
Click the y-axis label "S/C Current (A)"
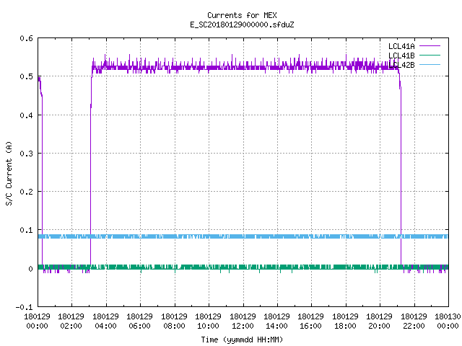9,173
